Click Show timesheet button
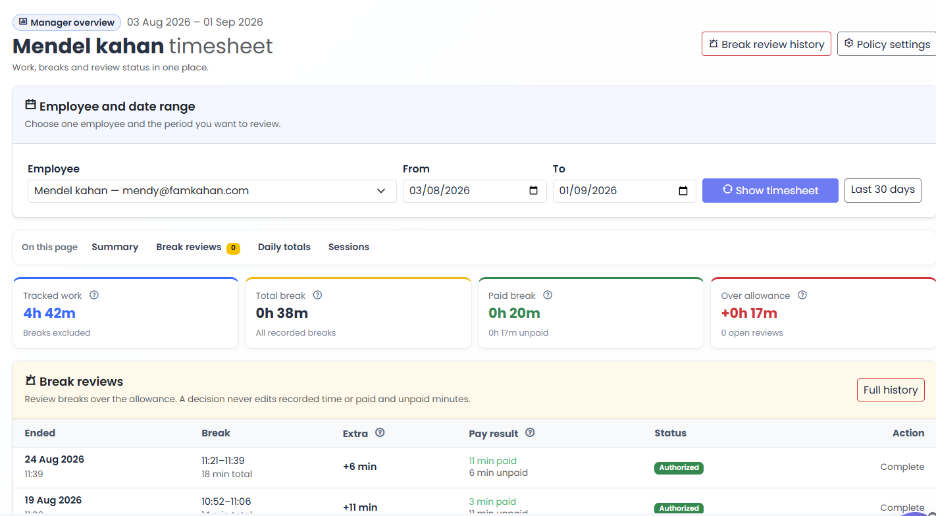The image size is (936, 516). click(x=770, y=190)
